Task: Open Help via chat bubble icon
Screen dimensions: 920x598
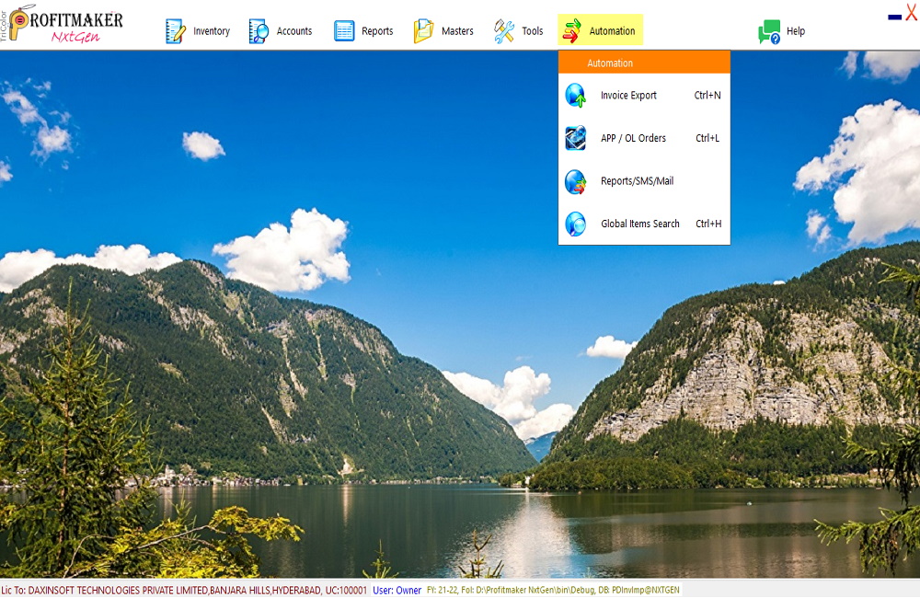Action: click(x=769, y=32)
